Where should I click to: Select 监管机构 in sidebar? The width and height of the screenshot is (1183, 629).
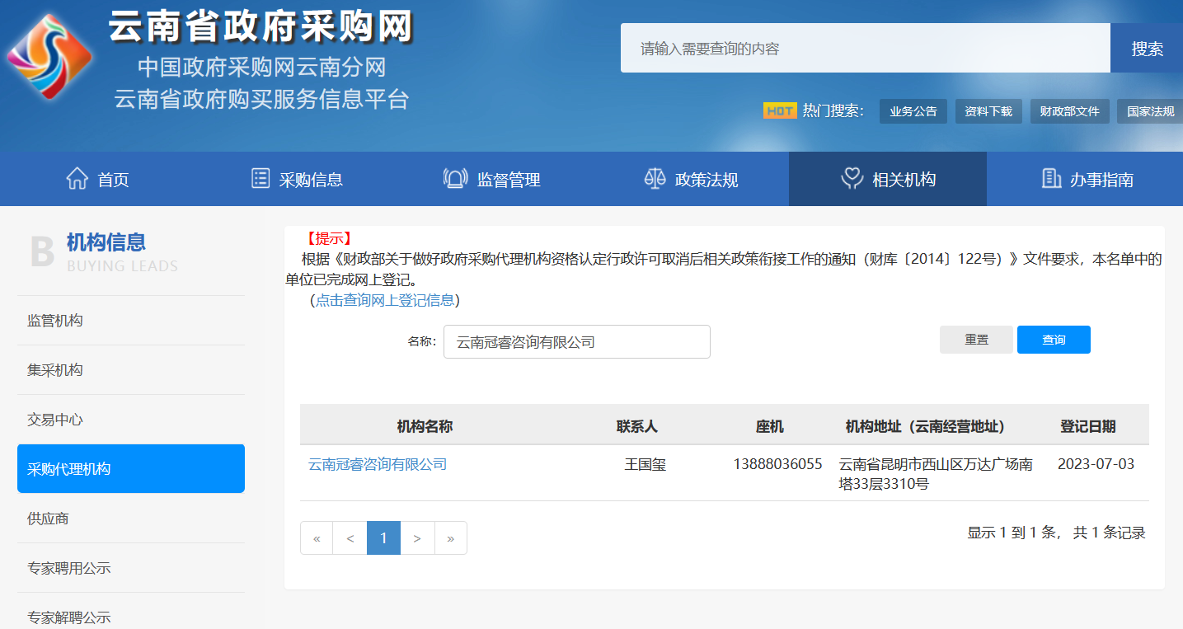click(131, 321)
